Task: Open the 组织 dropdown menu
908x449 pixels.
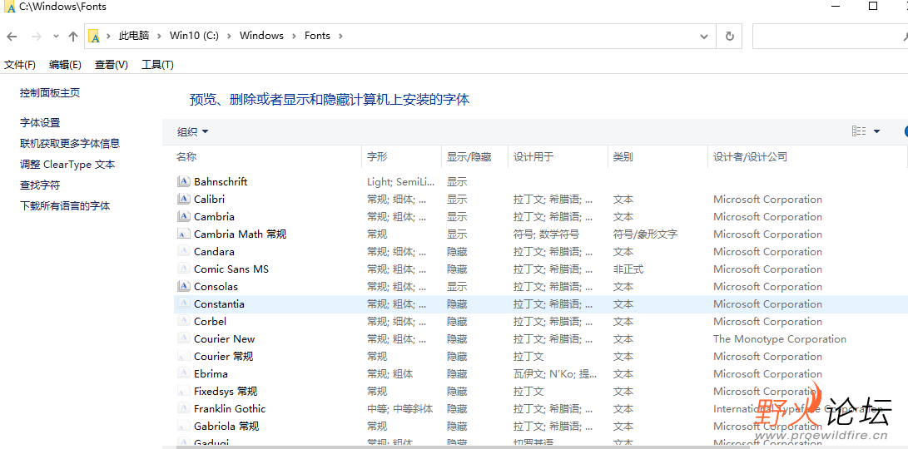Action: [193, 132]
